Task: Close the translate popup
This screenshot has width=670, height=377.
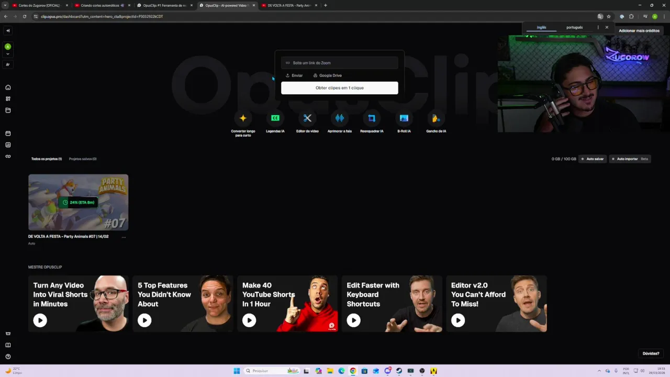Action: coord(607,27)
